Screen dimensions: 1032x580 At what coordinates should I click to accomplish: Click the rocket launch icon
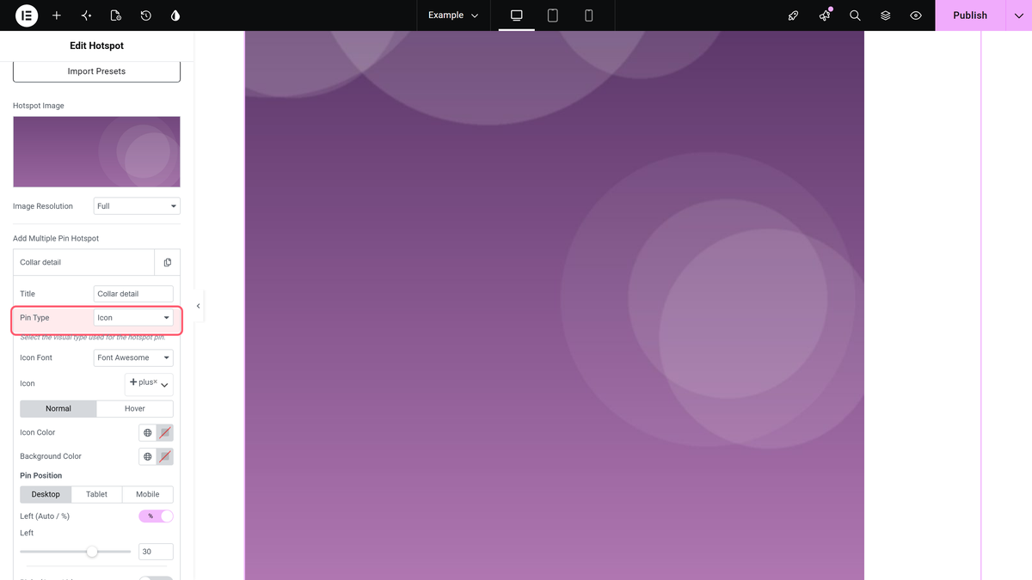click(794, 15)
